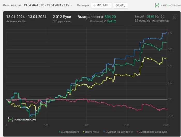Click the 13.04.2024 - 13.04.2024 chart title
Screen dimensions: 181x137
(x=26, y=17)
